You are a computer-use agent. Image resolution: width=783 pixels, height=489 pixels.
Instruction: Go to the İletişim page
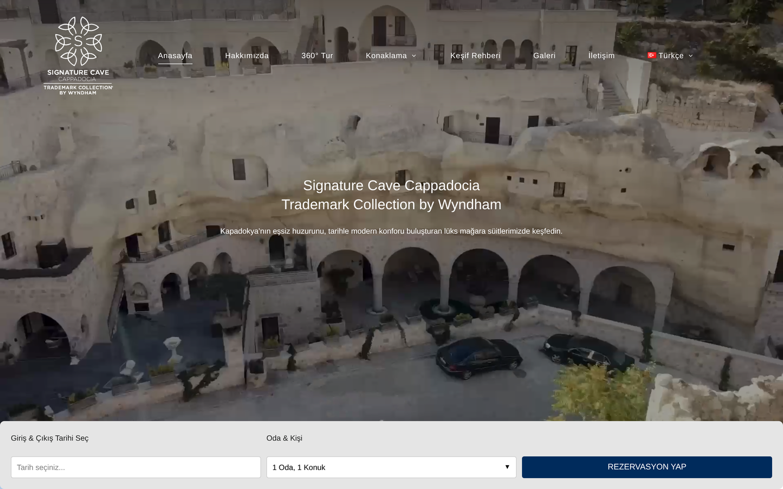601,55
